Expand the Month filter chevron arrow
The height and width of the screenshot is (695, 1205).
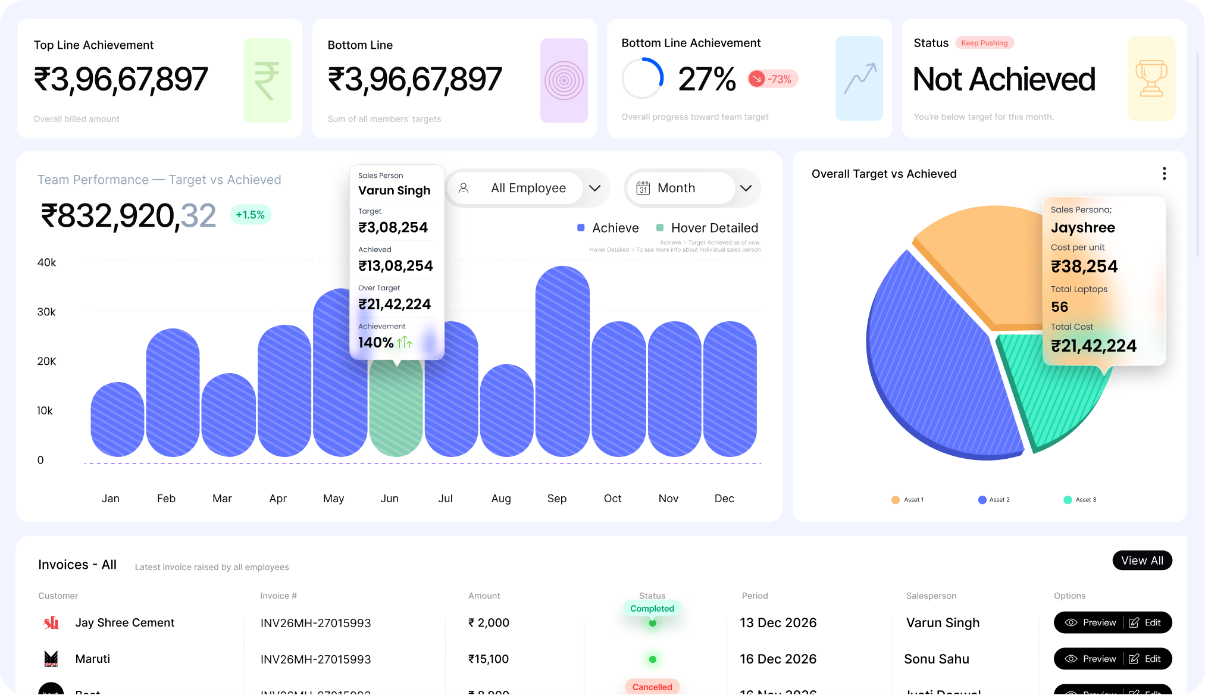pyautogui.click(x=746, y=188)
